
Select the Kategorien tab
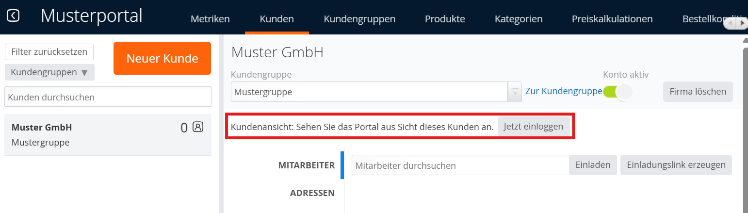(519, 19)
